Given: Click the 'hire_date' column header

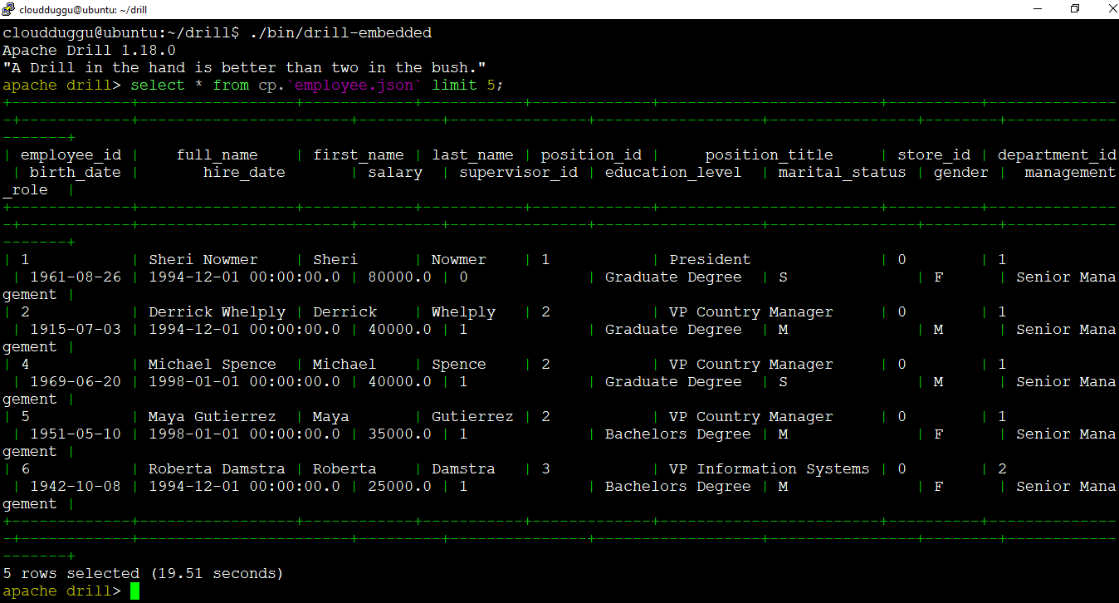Looking at the screenshot, I should coord(244,173).
